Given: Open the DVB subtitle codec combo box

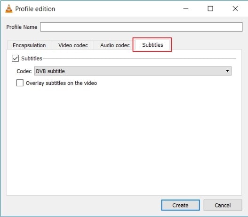Looking at the screenshot, I should (x=133, y=71).
